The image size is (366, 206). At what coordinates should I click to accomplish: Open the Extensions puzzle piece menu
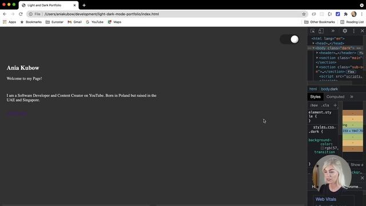(345, 14)
